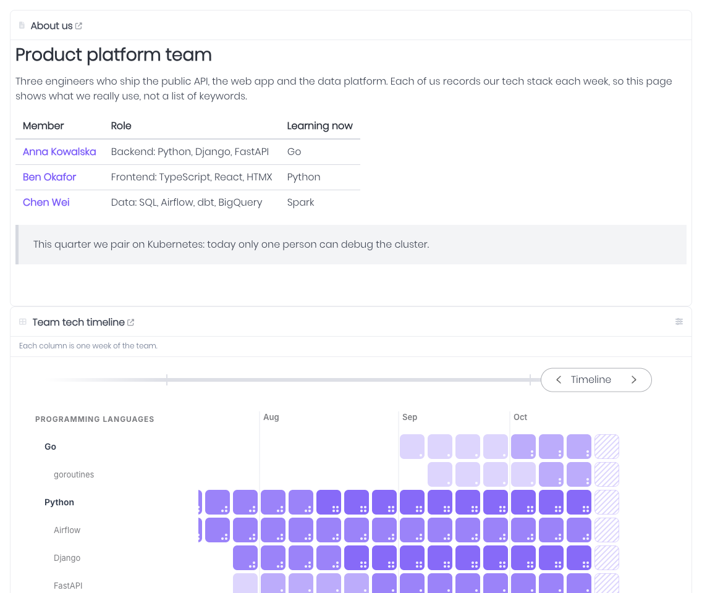Image resolution: width=702 pixels, height=593 pixels.
Task: Open About us external link icon
Action: point(79,26)
